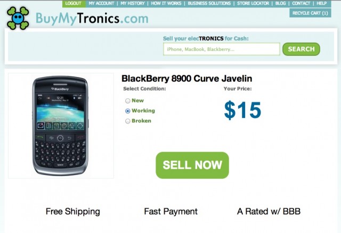Focus the electronics search input field
Viewport: 341px width, 233px height.
[222, 49]
